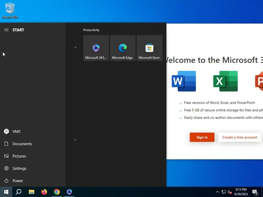Click the Windows Start button on taskbar
This screenshot has height=197, width=263.
click(x=6, y=192)
